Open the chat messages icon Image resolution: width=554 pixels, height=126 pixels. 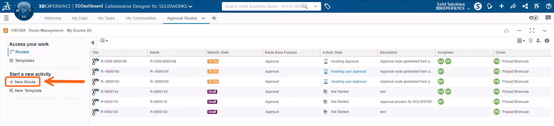coord(548,18)
